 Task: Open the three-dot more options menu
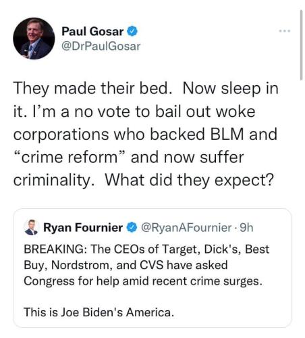pos(285,31)
